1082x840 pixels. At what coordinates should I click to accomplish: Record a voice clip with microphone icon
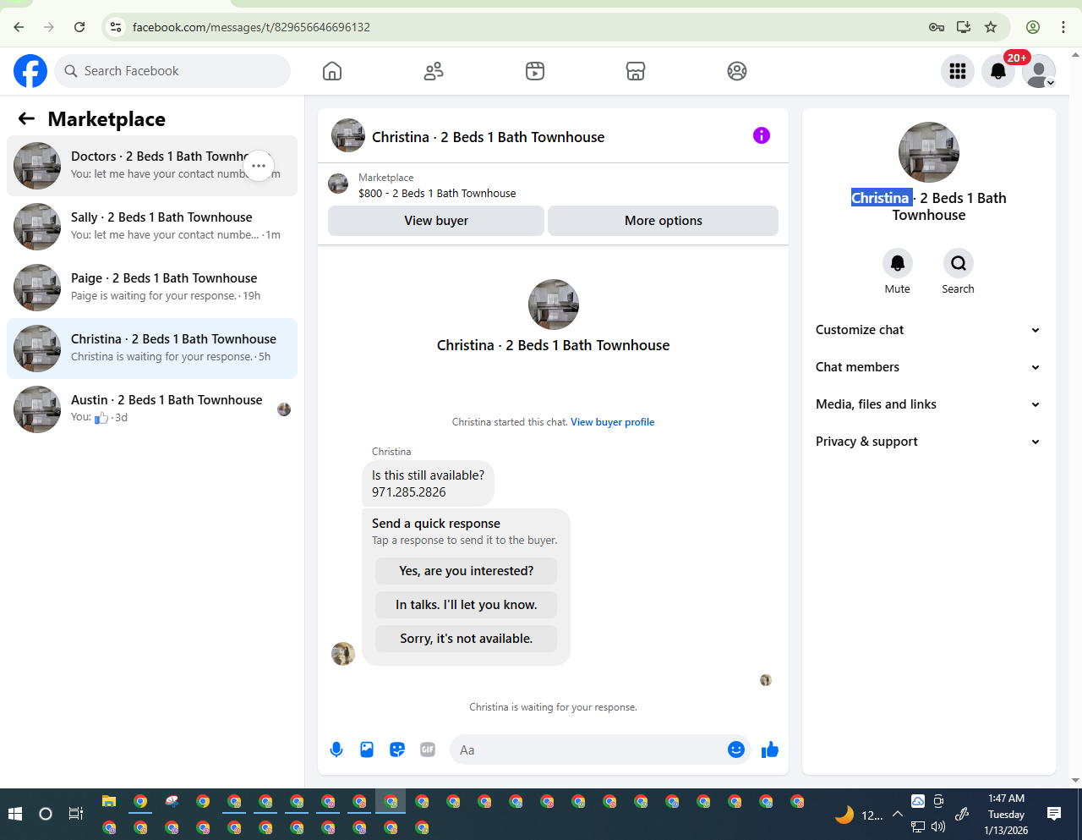click(x=336, y=749)
